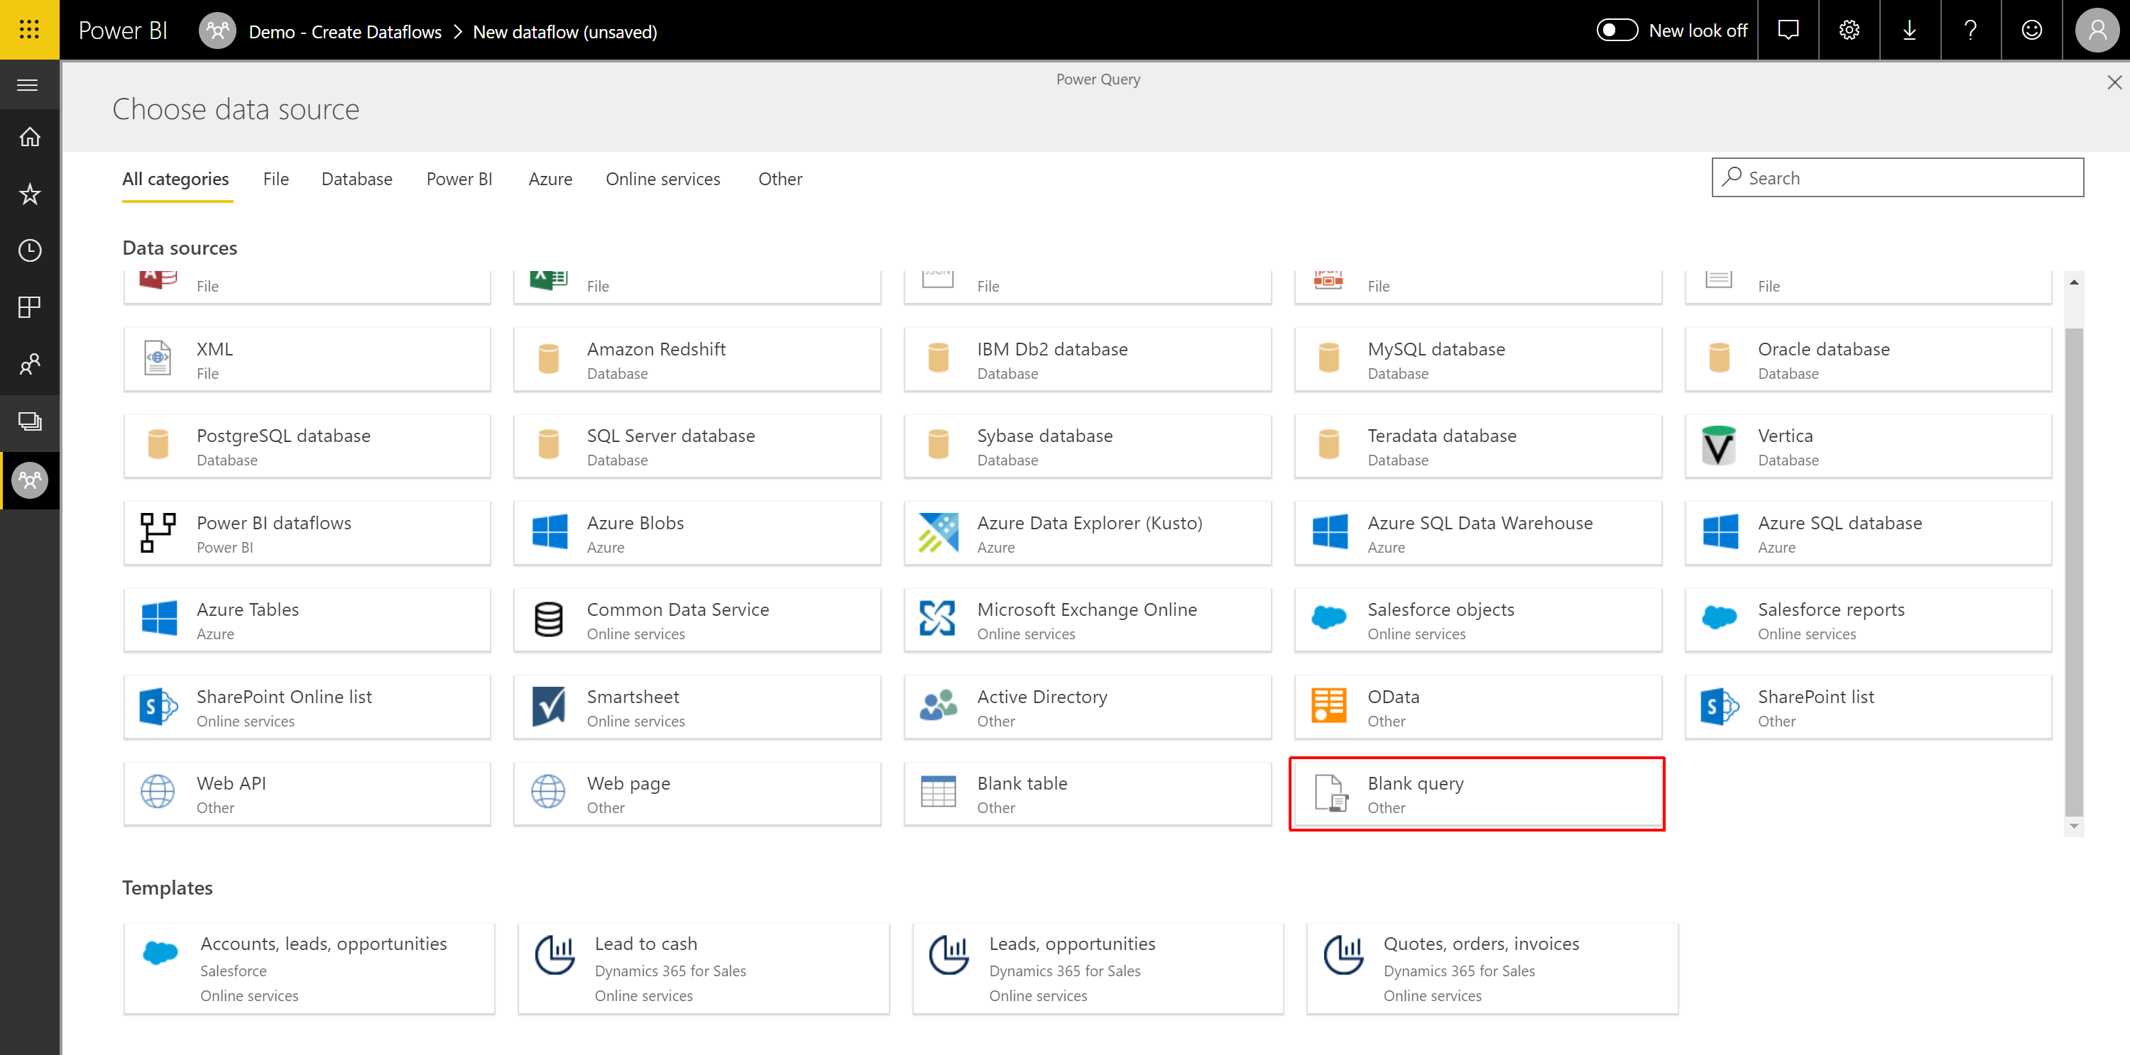Click the Microsoft Exchange Online icon
Image resolution: width=2130 pixels, height=1055 pixels.
click(x=936, y=618)
